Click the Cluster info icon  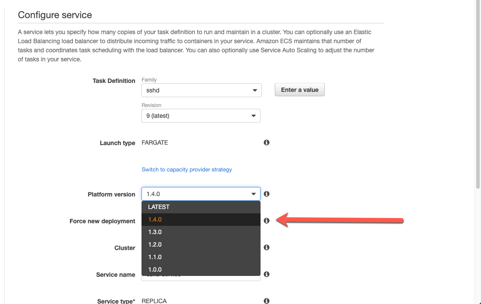pyautogui.click(x=267, y=247)
